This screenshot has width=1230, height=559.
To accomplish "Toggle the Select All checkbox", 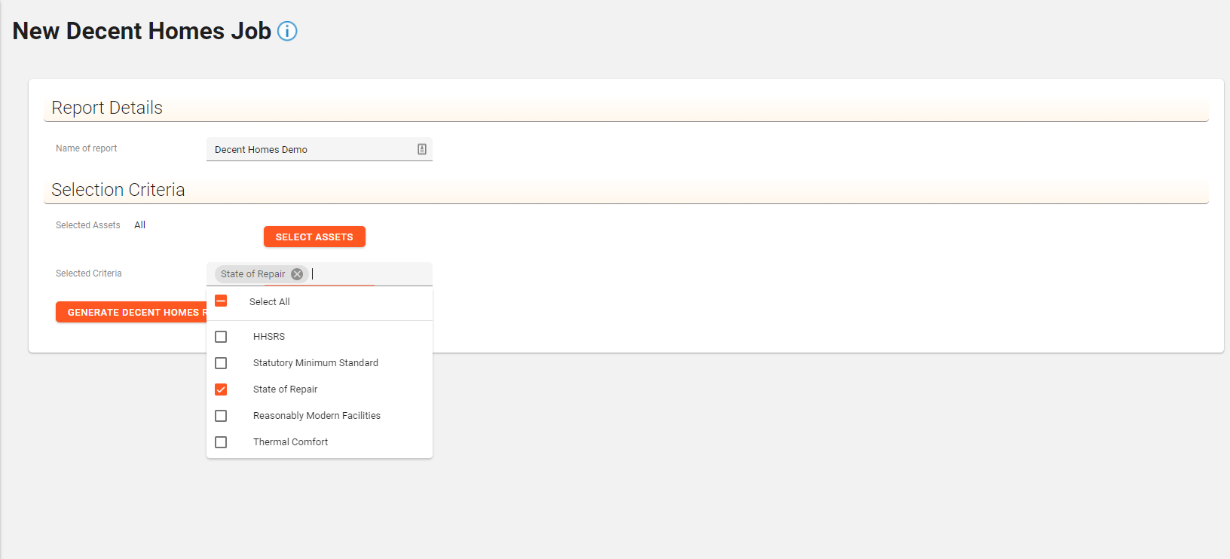I will pyautogui.click(x=221, y=301).
